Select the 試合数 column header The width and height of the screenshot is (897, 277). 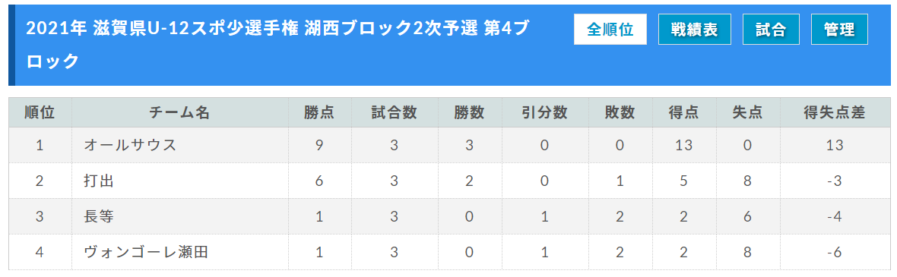(395, 112)
